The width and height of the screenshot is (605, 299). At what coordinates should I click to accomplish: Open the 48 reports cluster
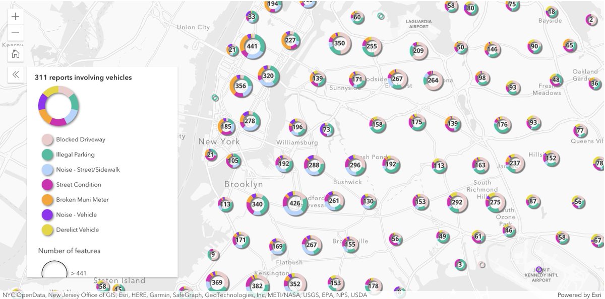click(x=556, y=80)
